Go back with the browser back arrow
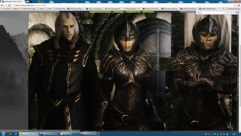The image size is (241, 136). (2, 5)
